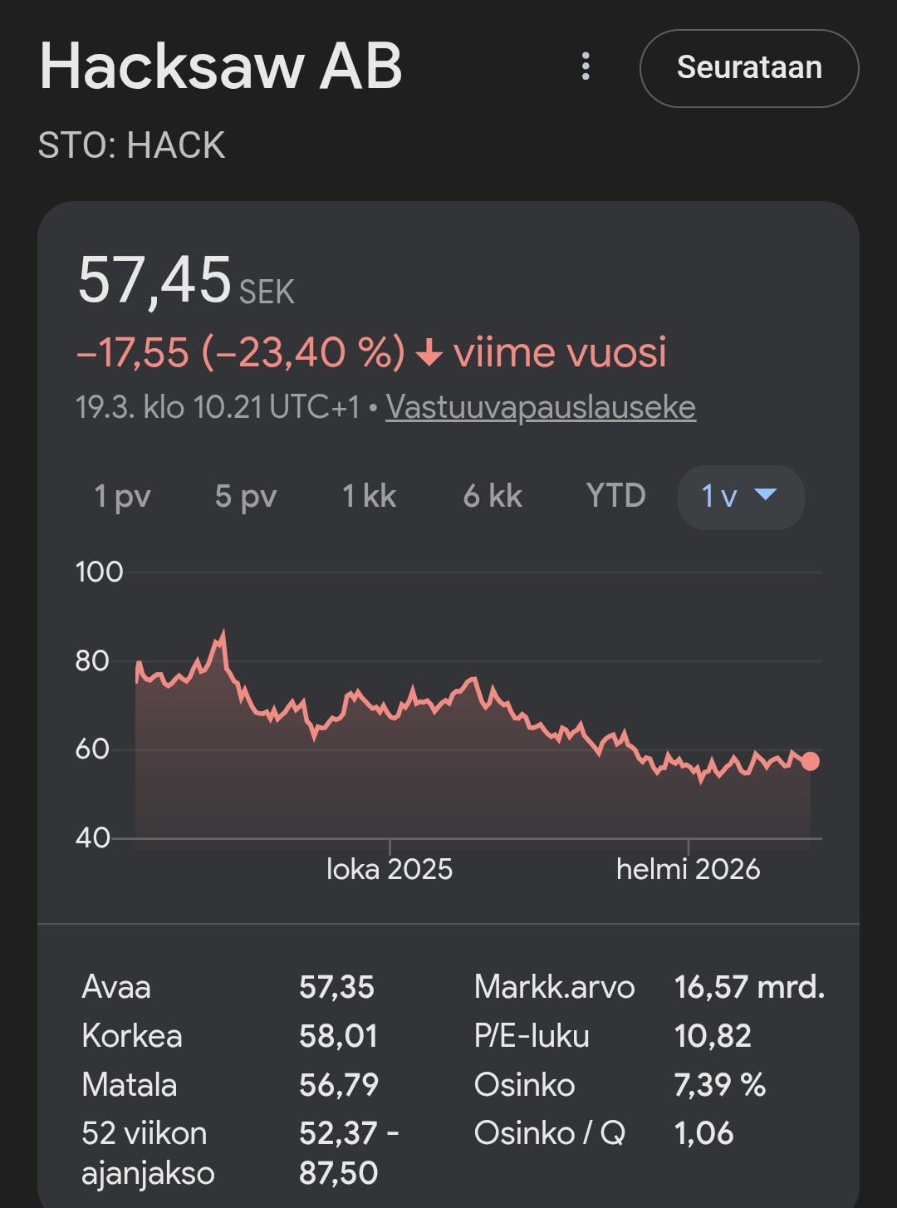Toggle the Seurataan following button
This screenshot has width=897, height=1208.
tap(748, 68)
